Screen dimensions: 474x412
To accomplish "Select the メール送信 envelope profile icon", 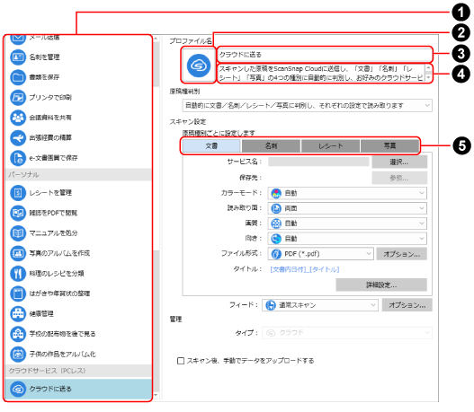I will (x=18, y=39).
